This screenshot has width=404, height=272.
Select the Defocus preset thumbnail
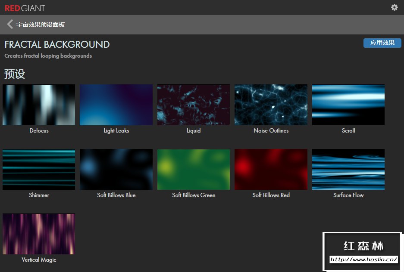click(39, 105)
